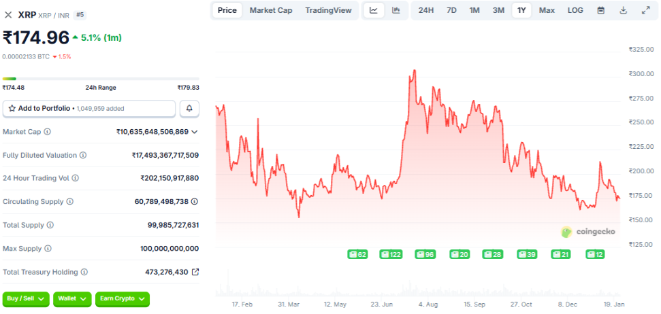This screenshot has height=314, width=661.
Task: Switch to the Price tab
Action: point(227,10)
